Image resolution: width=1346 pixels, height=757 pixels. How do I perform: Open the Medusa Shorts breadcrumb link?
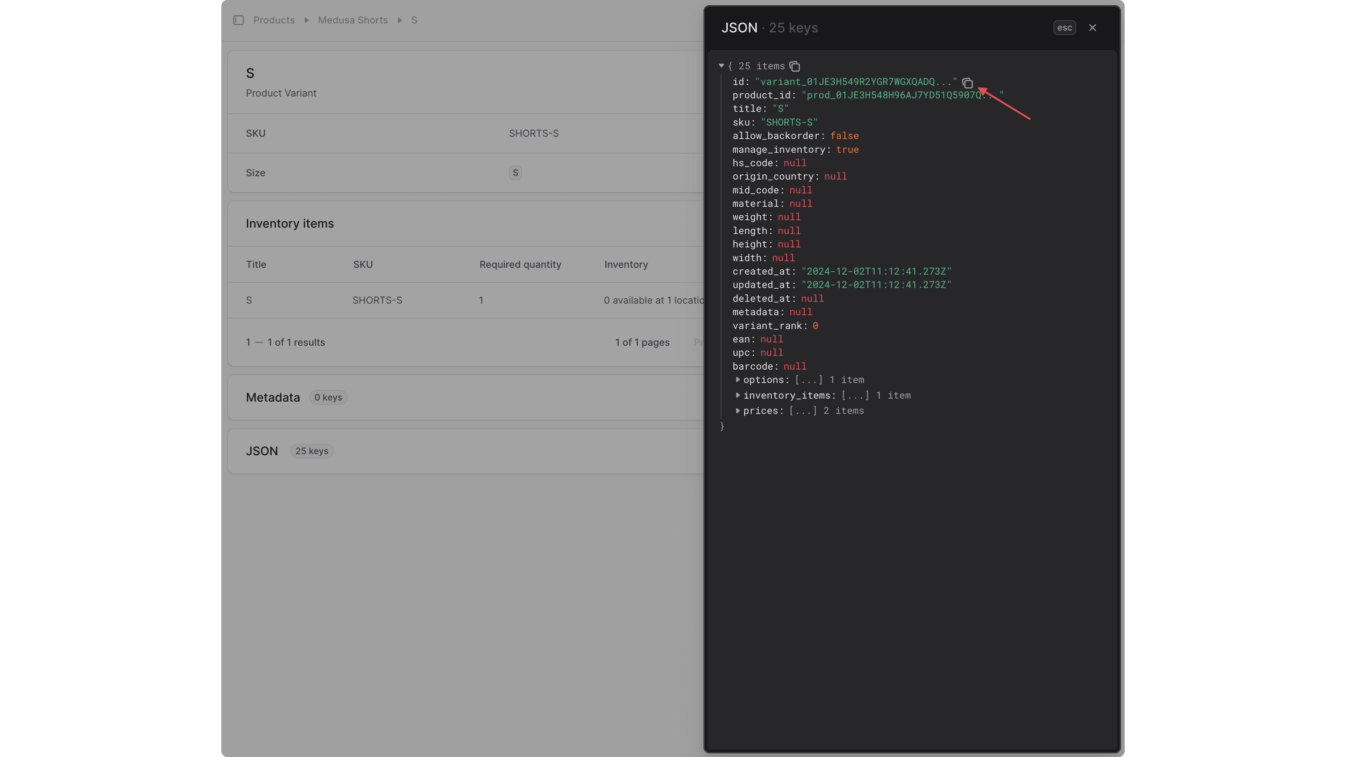tap(353, 20)
